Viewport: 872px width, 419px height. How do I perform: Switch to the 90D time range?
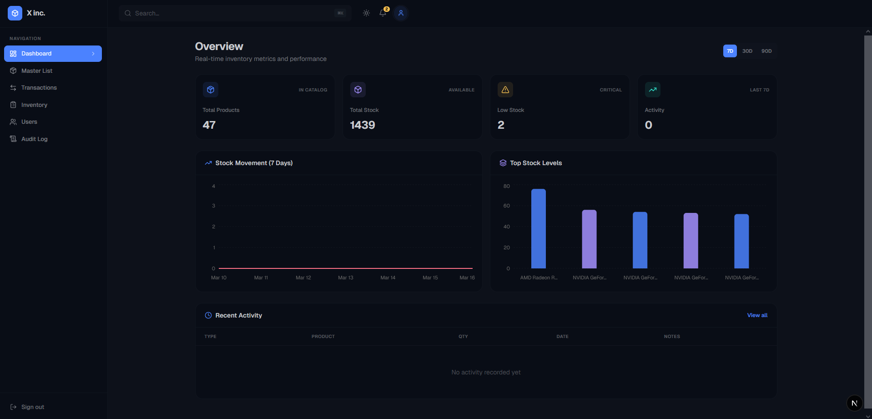(766, 51)
